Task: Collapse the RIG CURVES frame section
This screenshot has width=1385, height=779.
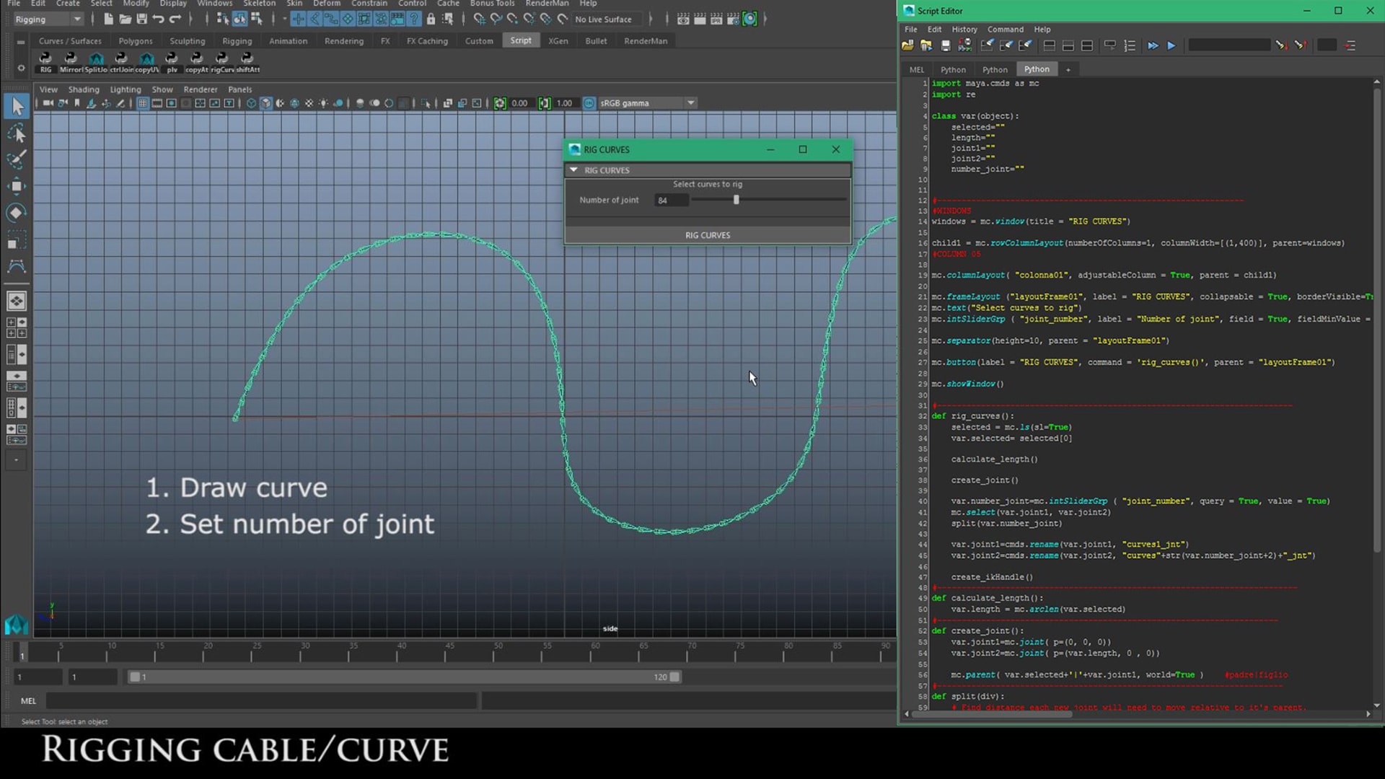Action: coord(573,170)
